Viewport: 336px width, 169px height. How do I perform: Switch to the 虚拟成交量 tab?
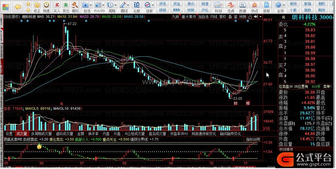tap(64, 134)
